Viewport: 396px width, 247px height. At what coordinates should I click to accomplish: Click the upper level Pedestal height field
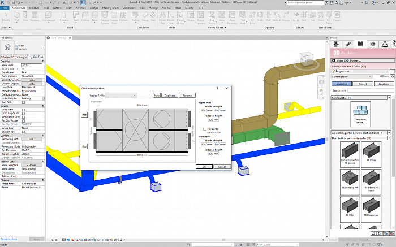(x=213, y=120)
